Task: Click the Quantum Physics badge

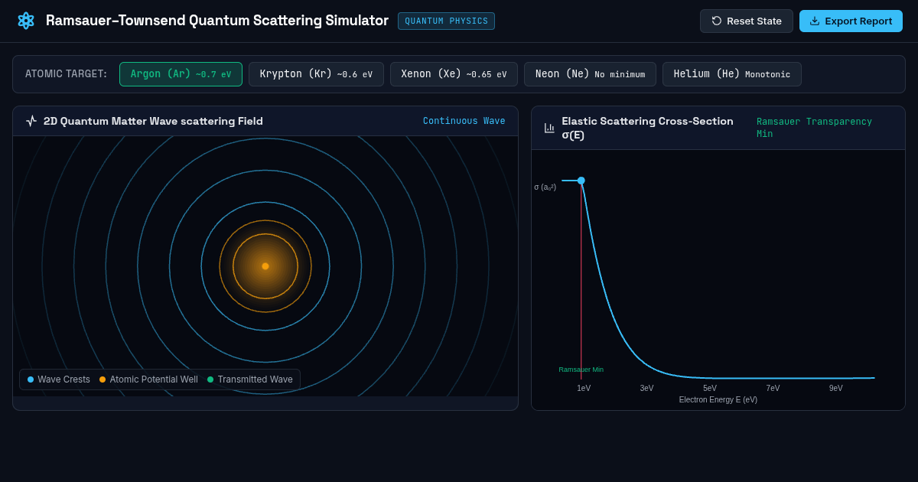Action: click(446, 21)
